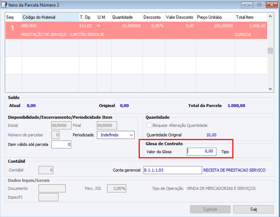Click RECEITA DE PRESTACAO SERVICO text
The height and width of the screenshot is (217, 280).
(x=234, y=170)
